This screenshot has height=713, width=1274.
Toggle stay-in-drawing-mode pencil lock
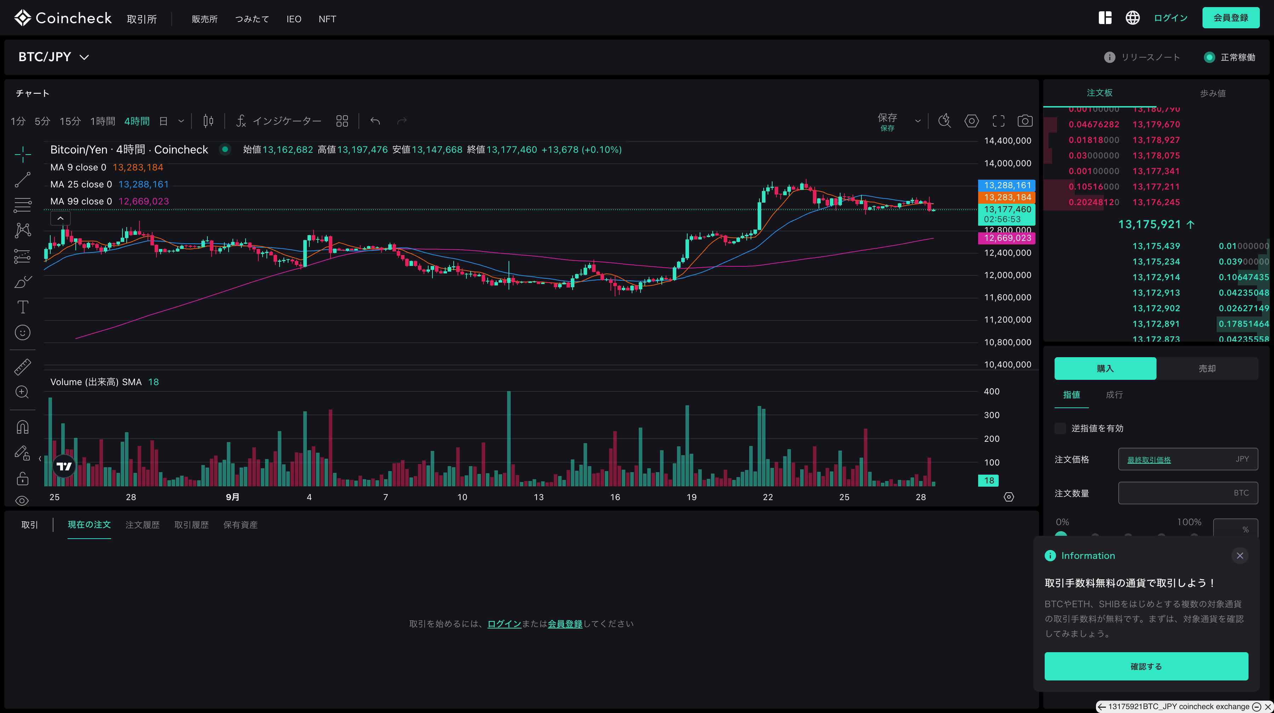tap(22, 453)
